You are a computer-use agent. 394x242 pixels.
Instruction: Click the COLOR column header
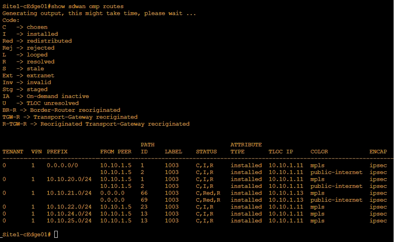pyautogui.click(x=319, y=152)
